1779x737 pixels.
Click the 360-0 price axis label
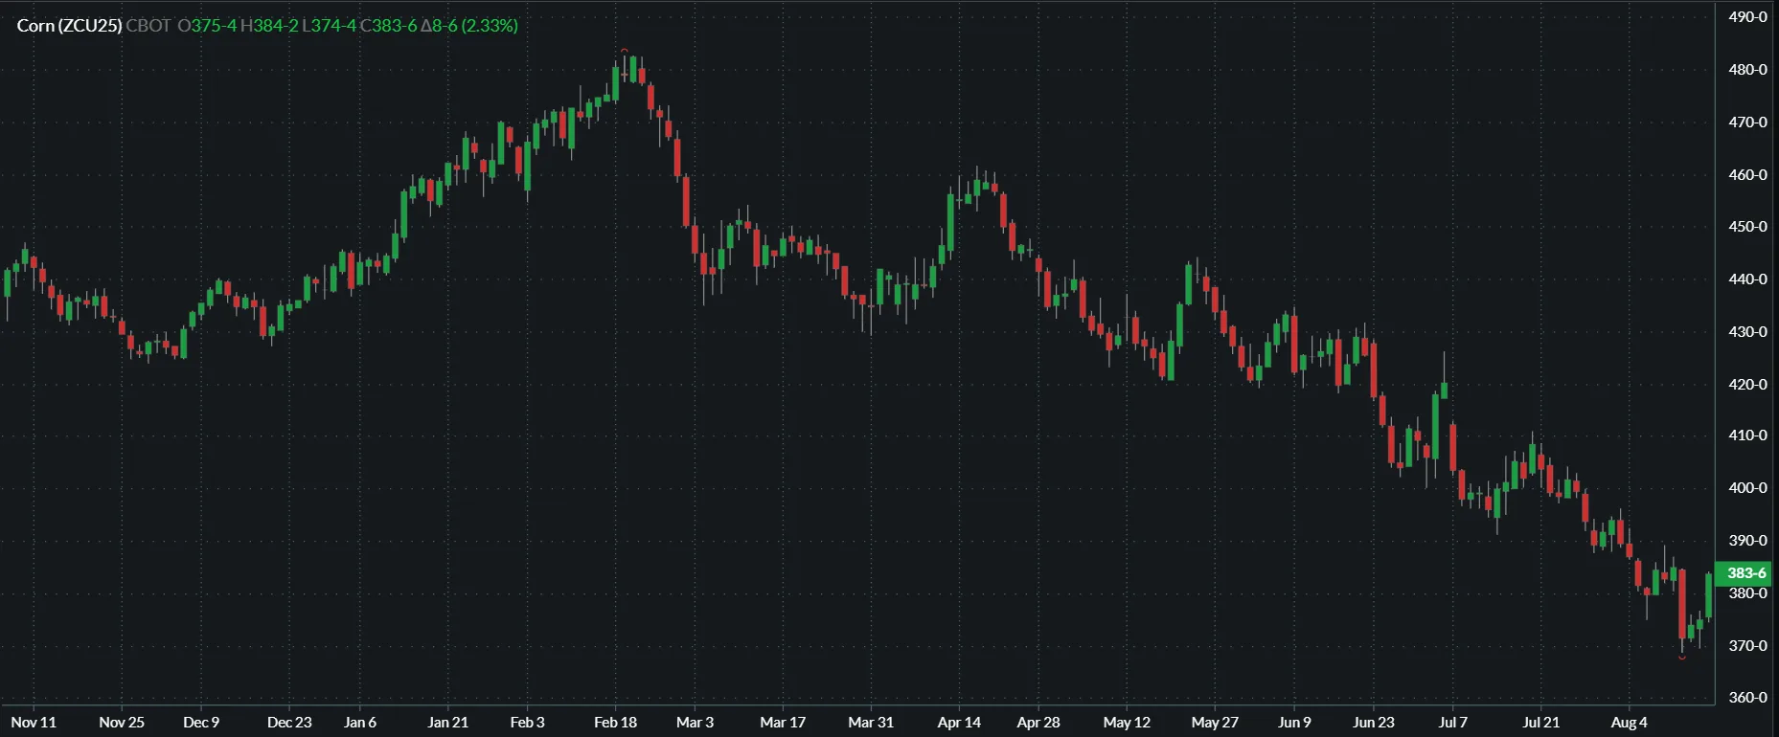tap(1747, 698)
